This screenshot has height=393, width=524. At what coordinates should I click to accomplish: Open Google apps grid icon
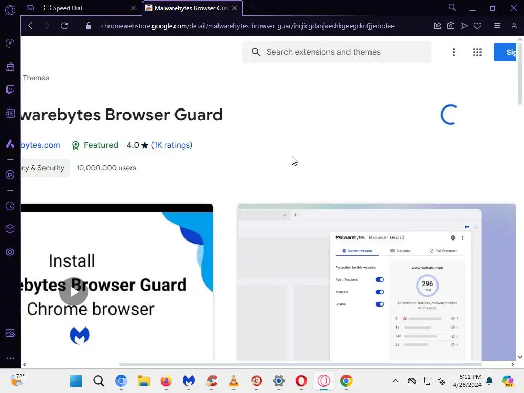click(477, 52)
